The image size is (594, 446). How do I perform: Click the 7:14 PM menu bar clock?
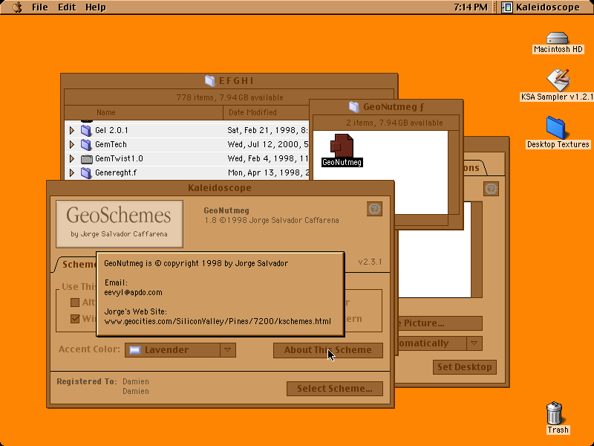tap(471, 7)
